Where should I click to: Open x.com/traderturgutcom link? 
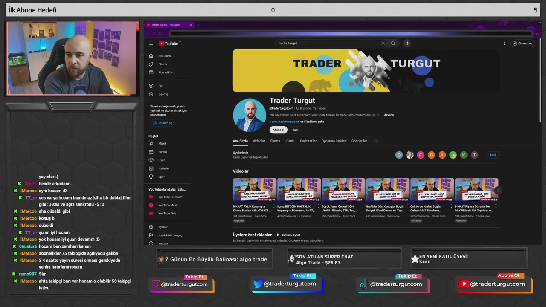tap(285, 122)
